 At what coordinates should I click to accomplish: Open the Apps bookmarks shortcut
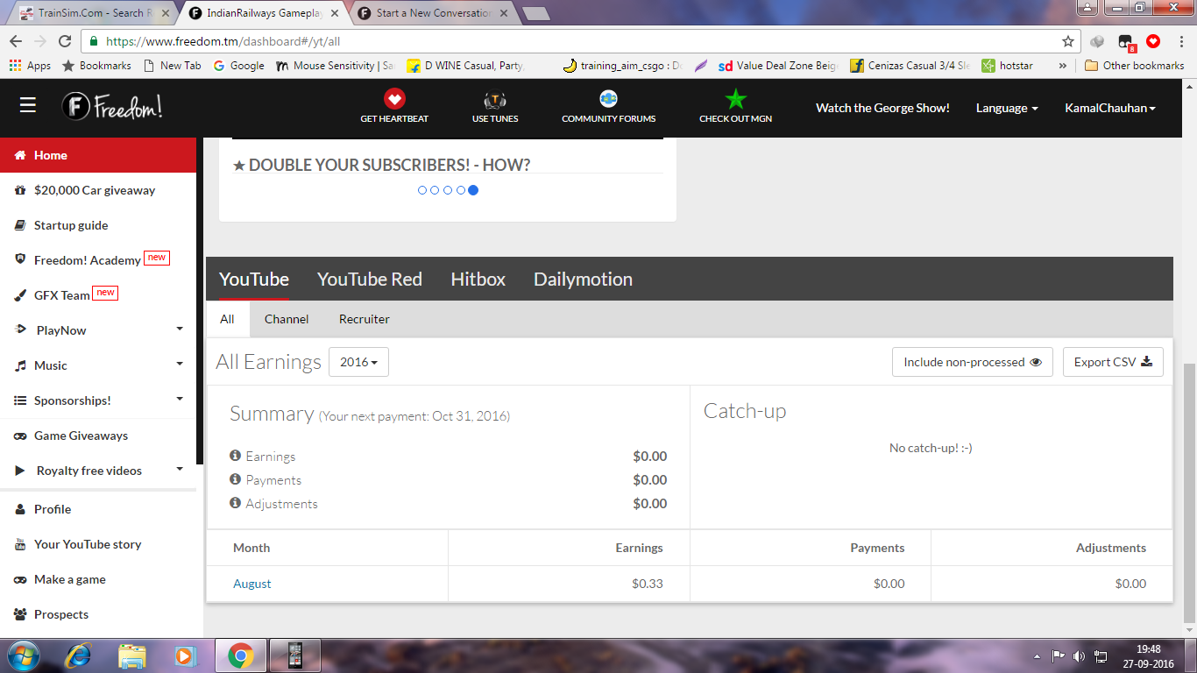pyautogui.click(x=30, y=66)
